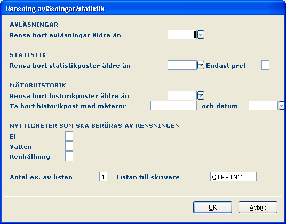Screen dimensions: 286x224
Task: Click the MÄTARHISTORIK section heading
Action: coord(38,85)
